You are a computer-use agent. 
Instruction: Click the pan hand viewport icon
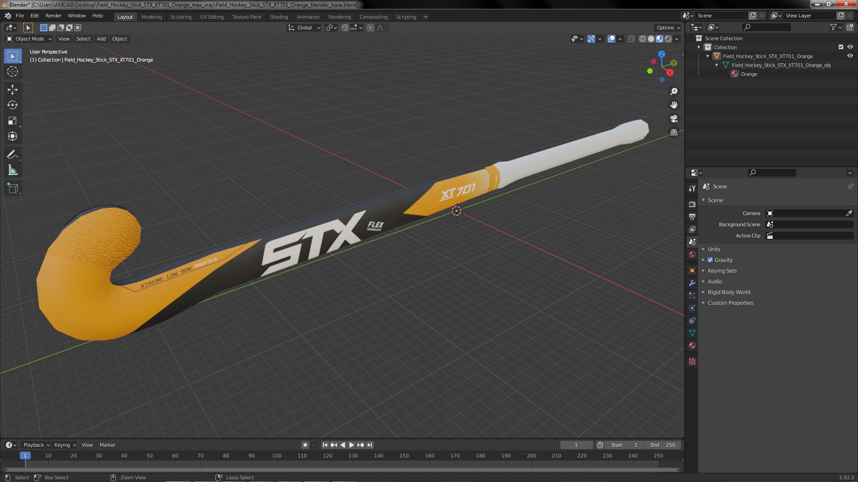673,105
